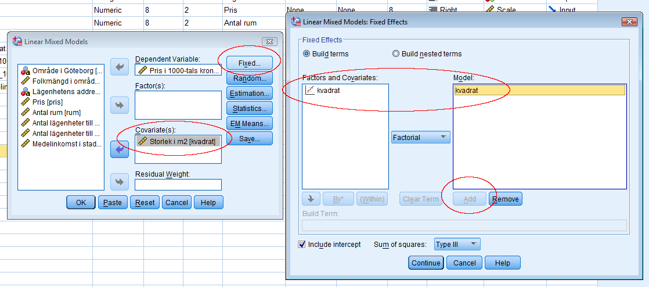
Task: Click arrow button next to Residual Weight
Action: point(119,182)
